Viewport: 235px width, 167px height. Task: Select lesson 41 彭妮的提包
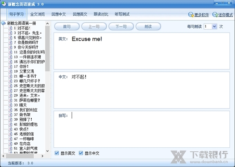(x=25, y=124)
